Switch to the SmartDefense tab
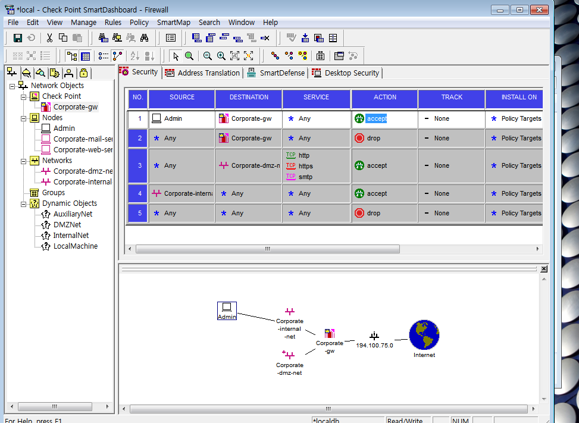579x423 pixels. [x=276, y=73]
